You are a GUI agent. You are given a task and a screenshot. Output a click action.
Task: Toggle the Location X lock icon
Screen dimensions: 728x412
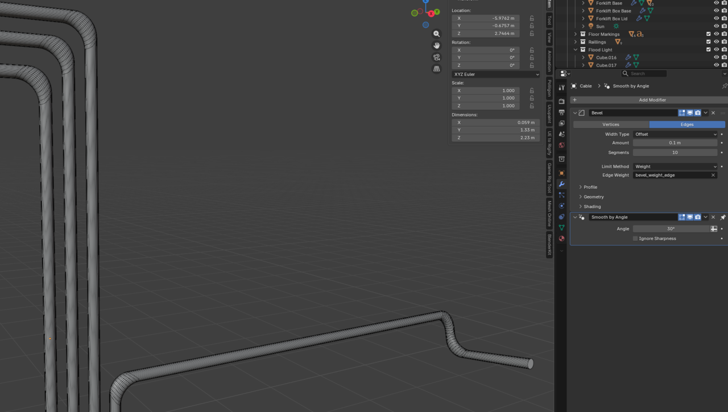click(532, 18)
